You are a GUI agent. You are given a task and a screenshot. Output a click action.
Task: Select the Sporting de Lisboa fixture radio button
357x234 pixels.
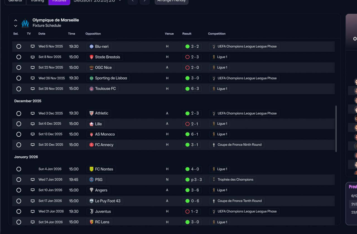pyautogui.click(x=19, y=78)
